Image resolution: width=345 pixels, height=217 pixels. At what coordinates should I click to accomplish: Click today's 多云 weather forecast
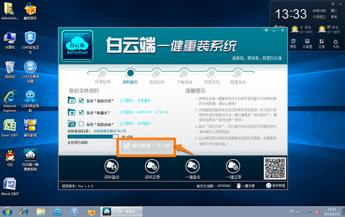pyautogui.click(x=302, y=29)
